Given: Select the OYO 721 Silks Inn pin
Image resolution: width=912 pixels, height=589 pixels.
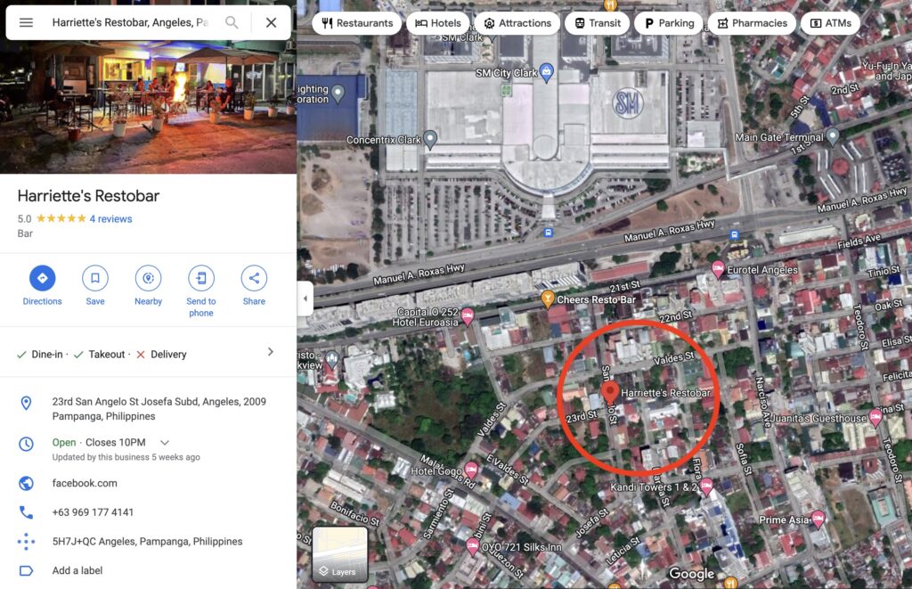Looking at the screenshot, I should (x=472, y=546).
